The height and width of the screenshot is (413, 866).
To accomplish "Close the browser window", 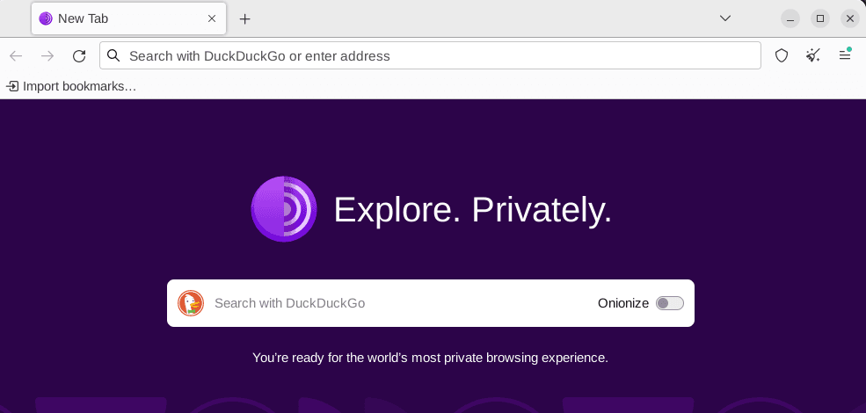I will [850, 18].
